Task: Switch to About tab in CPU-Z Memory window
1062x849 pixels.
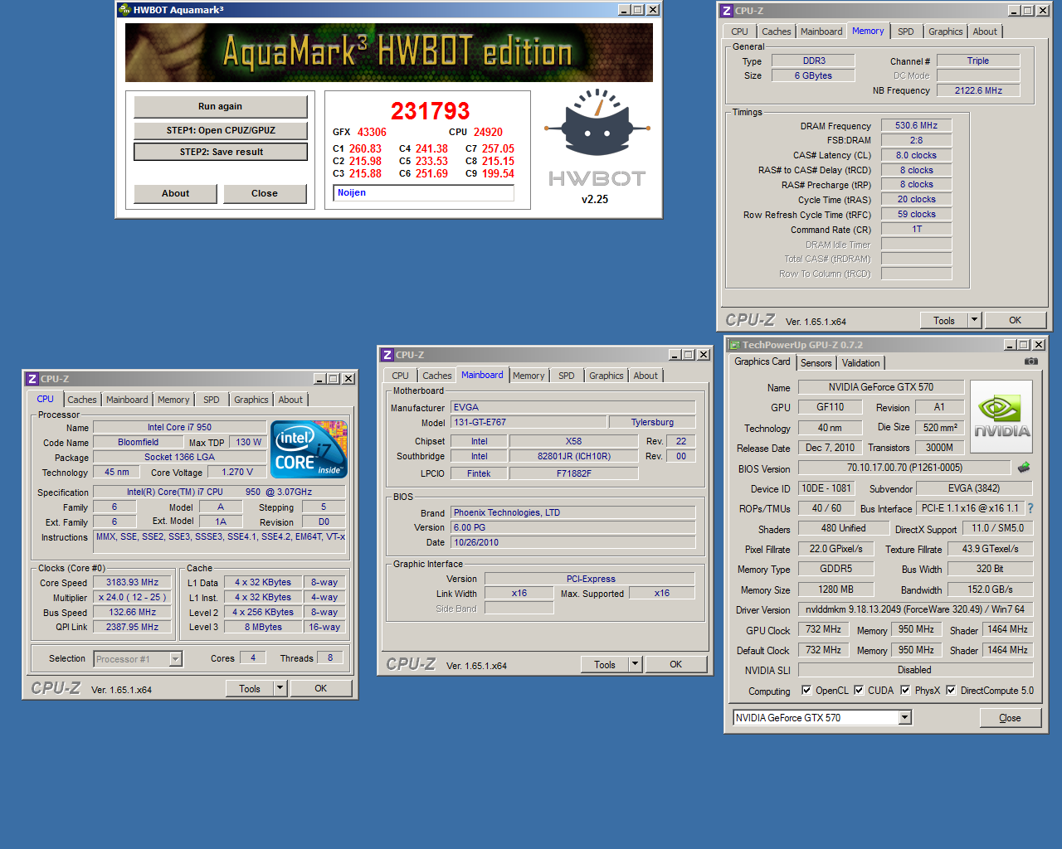Action: pos(985,32)
